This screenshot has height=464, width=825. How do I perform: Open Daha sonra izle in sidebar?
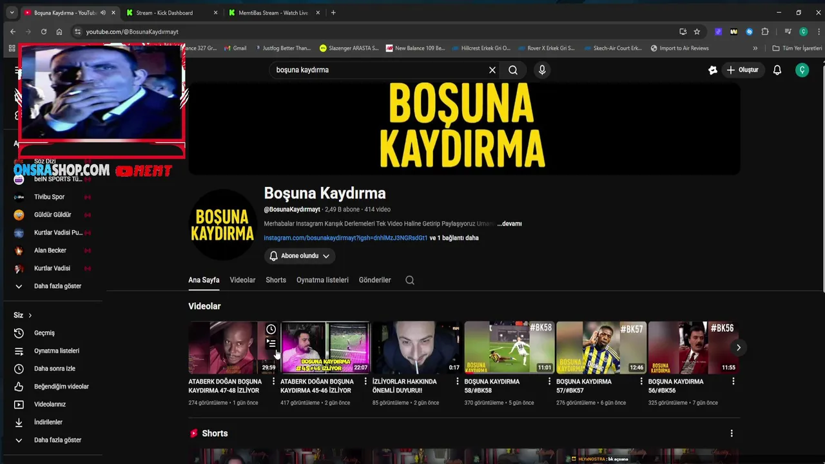[55, 369]
